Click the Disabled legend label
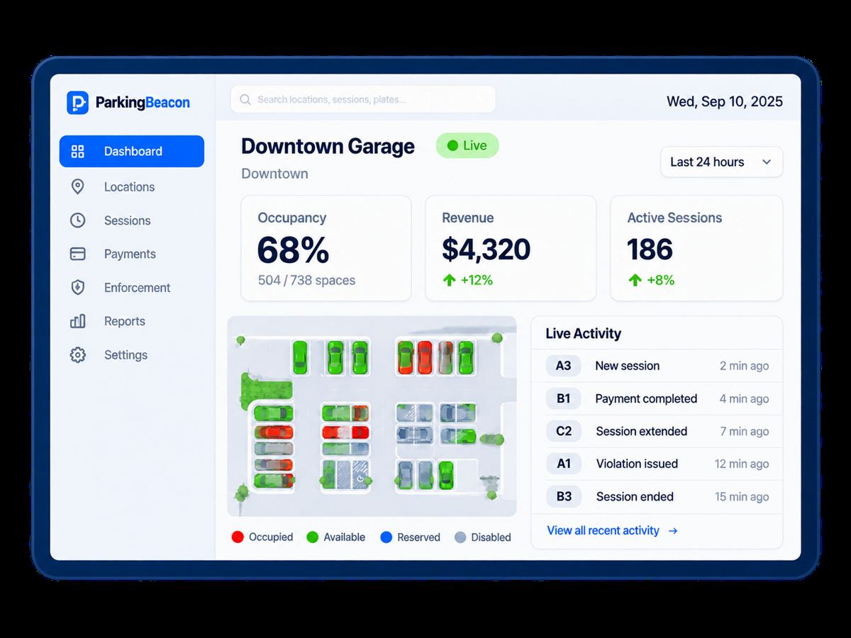The image size is (851, 638). (x=491, y=537)
